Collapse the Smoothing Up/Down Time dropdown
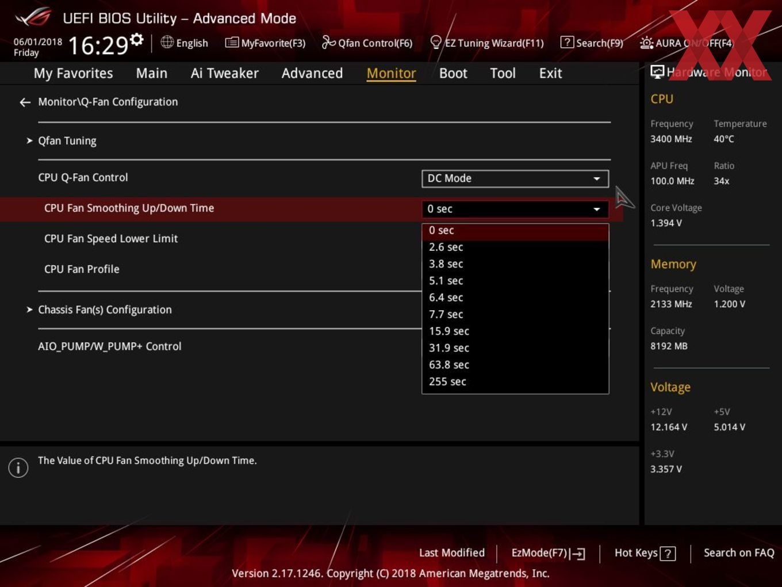The image size is (782, 587). 515,209
